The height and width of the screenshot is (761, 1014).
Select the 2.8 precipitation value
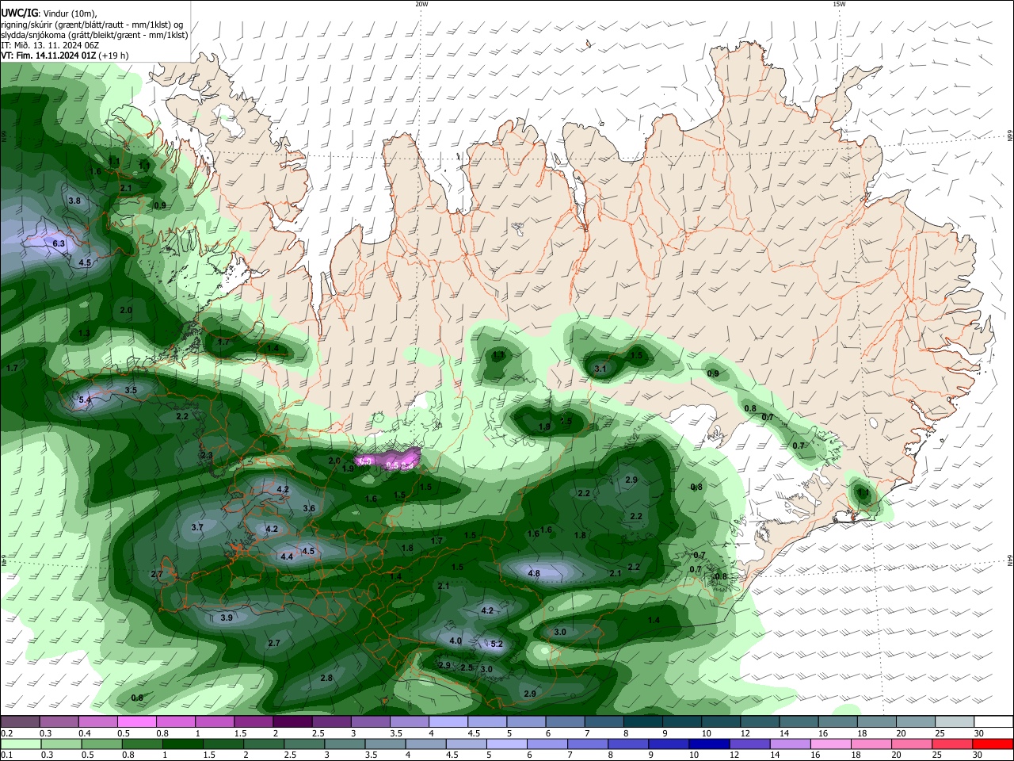(326, 678)
